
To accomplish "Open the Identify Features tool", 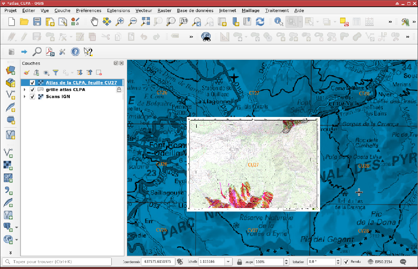I will point(278,22).
